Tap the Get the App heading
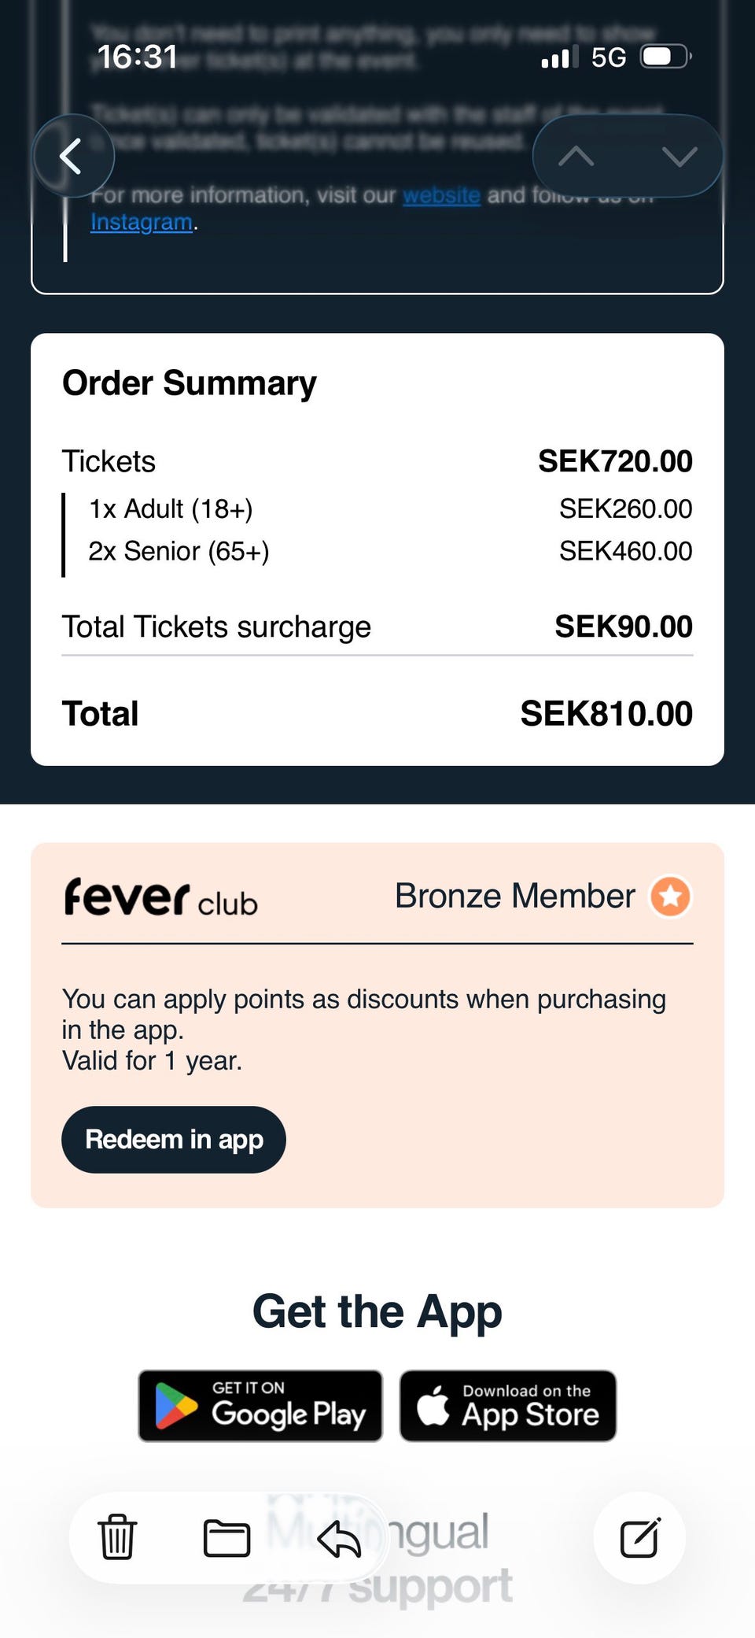The image size is (755, 1638). [377, 1311]
